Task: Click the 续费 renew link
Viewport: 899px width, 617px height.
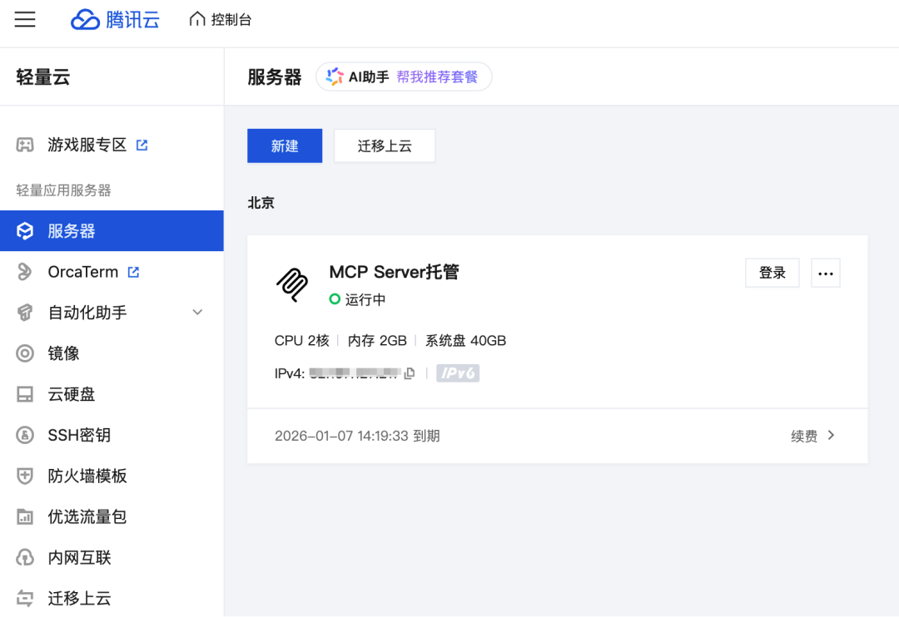Action: (804, 436)
